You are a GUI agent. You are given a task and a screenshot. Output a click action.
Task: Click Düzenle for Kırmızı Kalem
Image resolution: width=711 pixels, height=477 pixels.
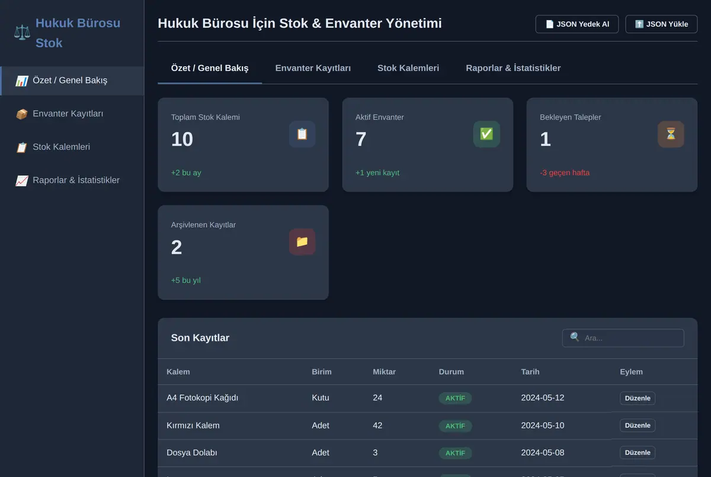point(638,426)
